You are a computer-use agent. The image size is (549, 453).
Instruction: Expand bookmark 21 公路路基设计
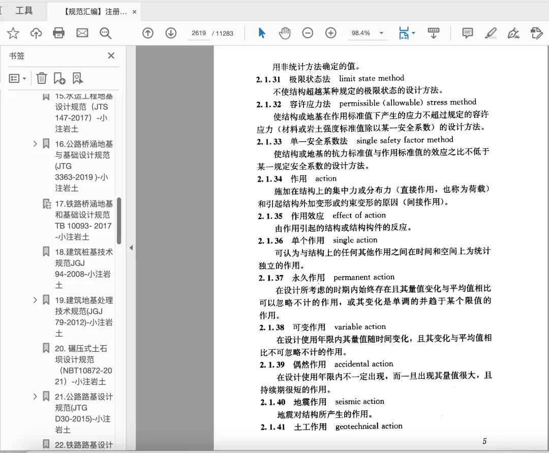tap(35, 397)
